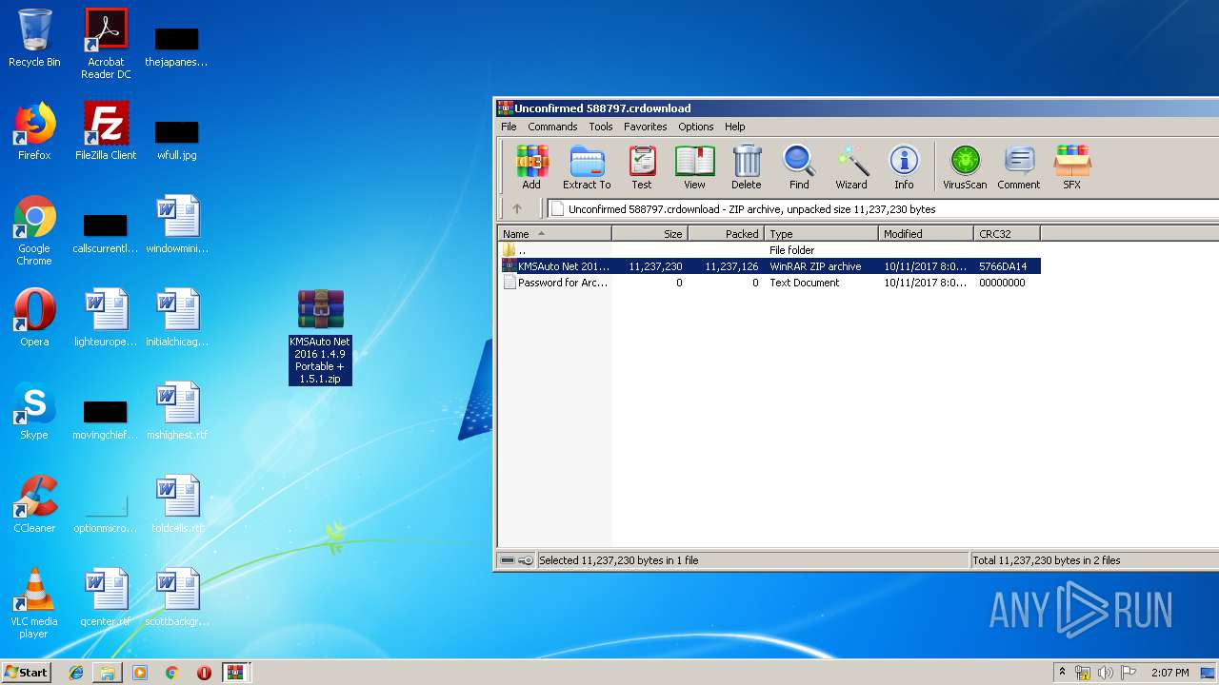Select the movingchief... desktop file
Screen dimensions: 1219x685
pyautogui.click(x=106, y=421)
